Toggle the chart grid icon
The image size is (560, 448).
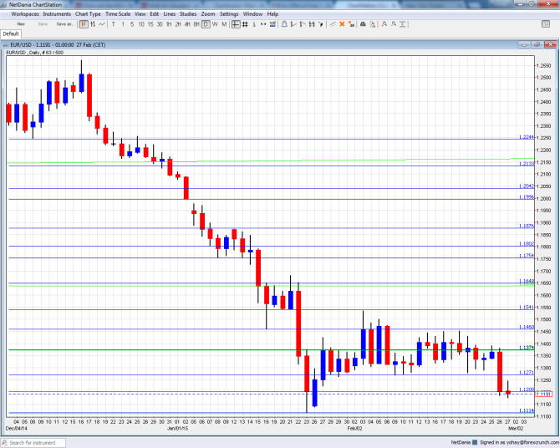click(x=245, y=24)
